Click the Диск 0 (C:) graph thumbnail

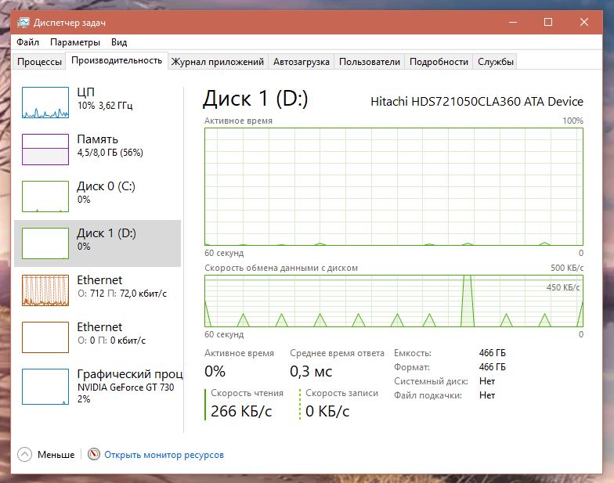pos(45,196)
